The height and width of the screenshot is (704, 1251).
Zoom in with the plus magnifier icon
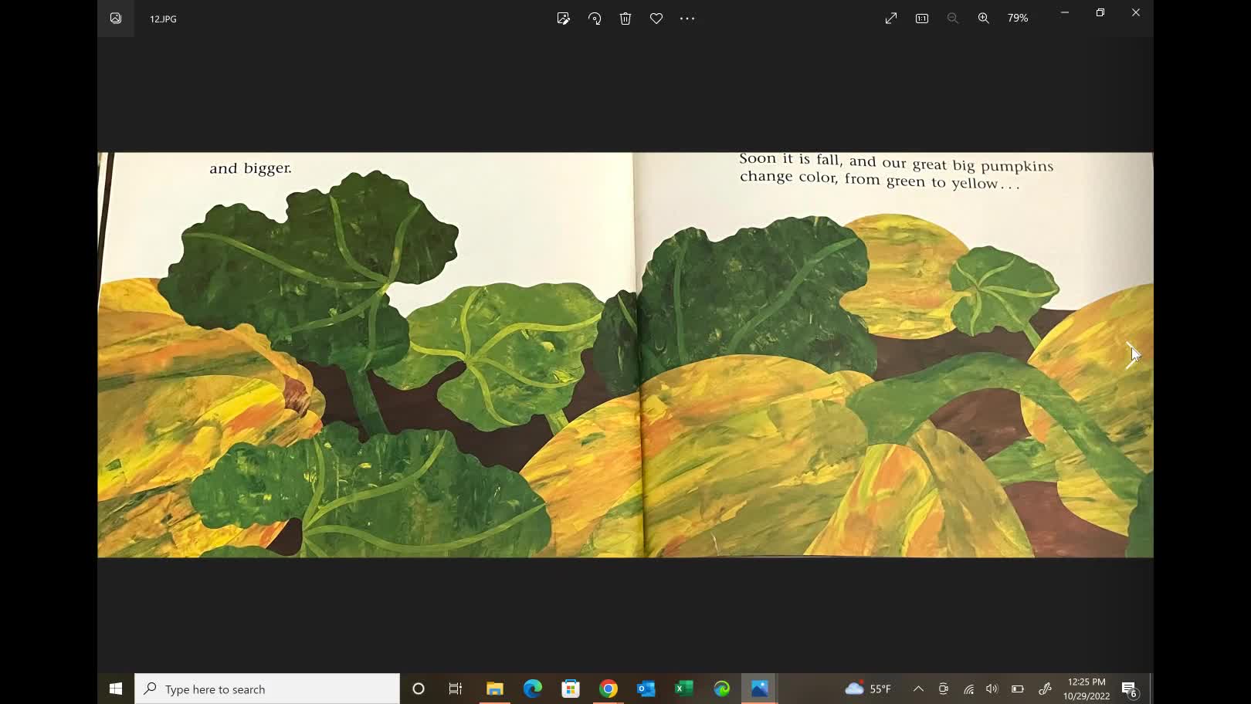tap(984, 19)
